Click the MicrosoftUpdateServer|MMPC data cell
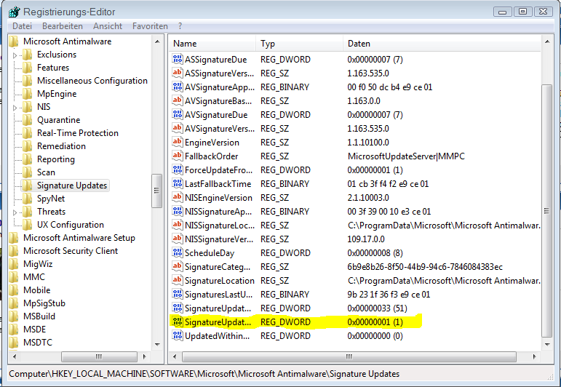Screen dimensions: 561x387 [x=406, y=156]
